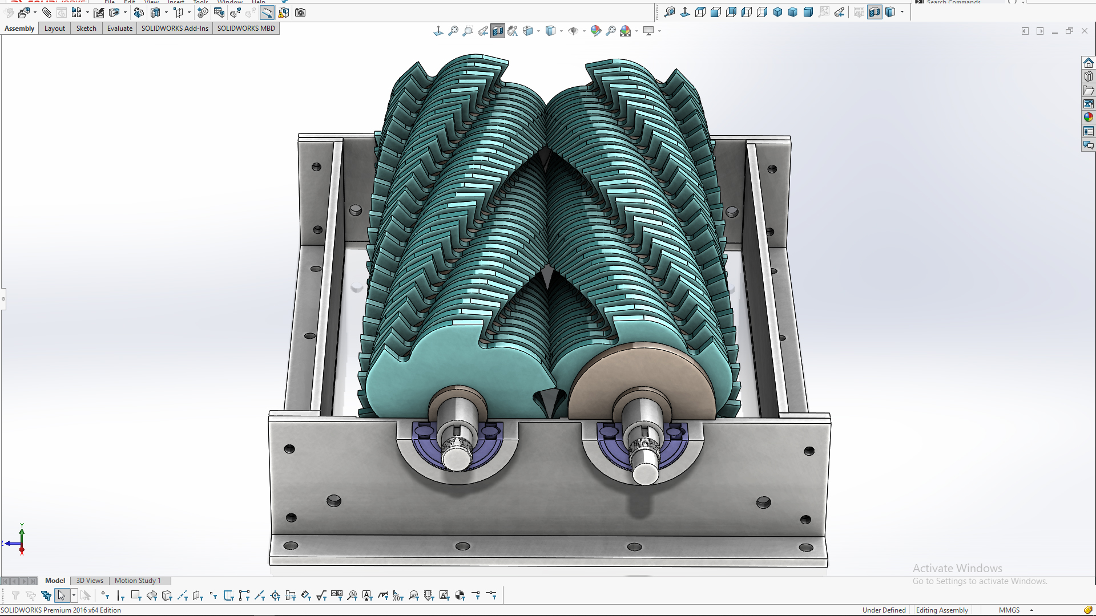The height and width of the screenshot is (616, 1096).
Task: Open the Motion Study 1 tab
Action: [x=138, y=581]
